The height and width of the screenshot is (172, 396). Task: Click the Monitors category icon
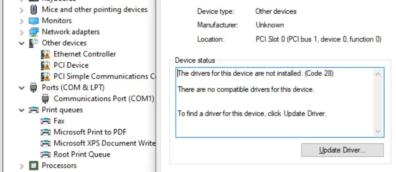(33, 21)
